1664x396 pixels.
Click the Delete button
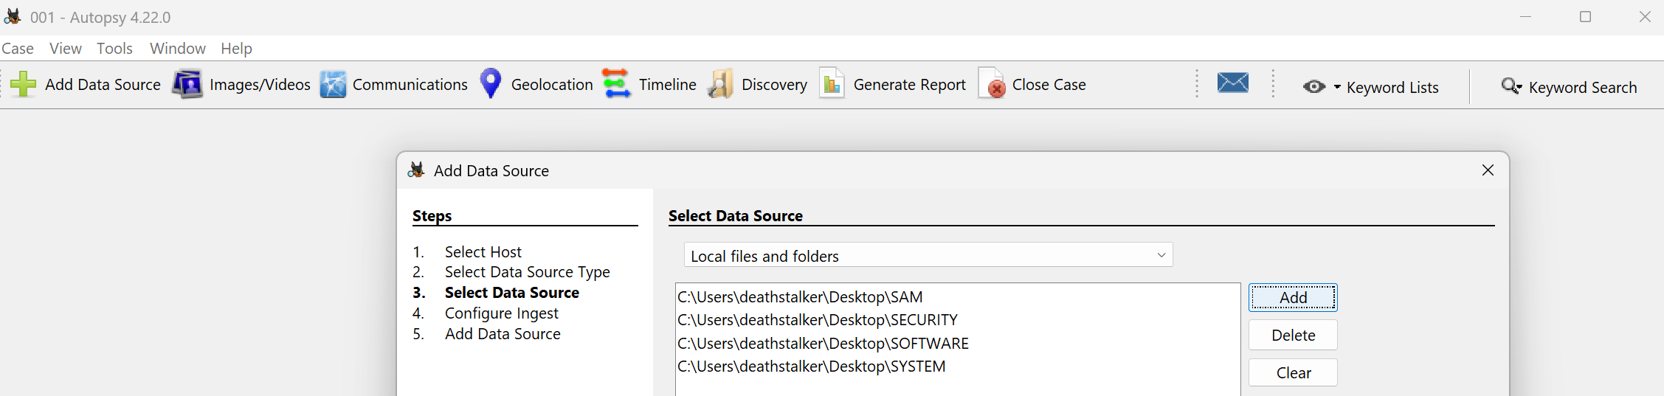(x=1293, y=335)
